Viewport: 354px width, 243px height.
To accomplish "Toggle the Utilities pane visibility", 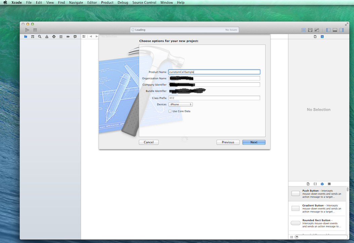I will [341, 30].
